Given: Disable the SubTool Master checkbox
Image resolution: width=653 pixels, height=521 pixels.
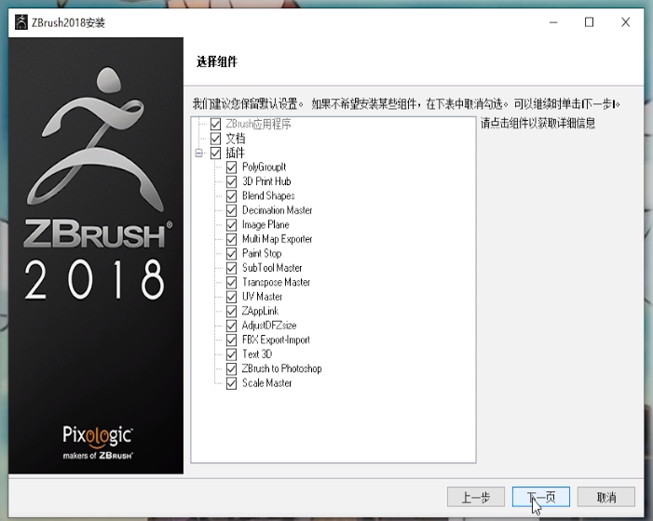Looking at the screenshot, I should 232,268.
